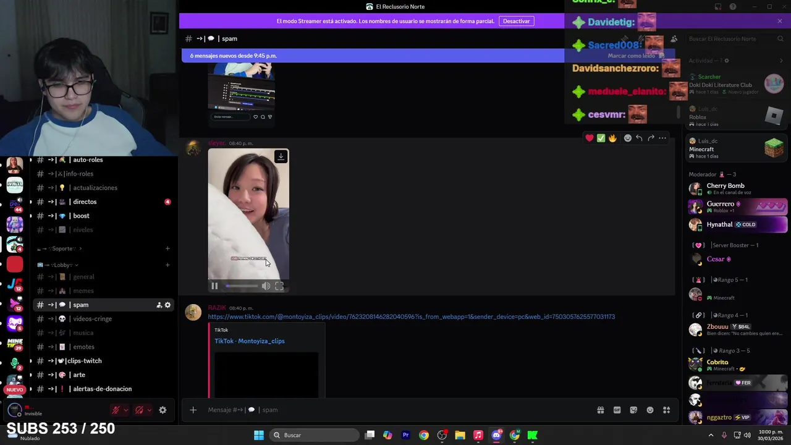This screenshot has height=445, width=791.
Task: Expand the Soporte category
Action: click(59, 248)
